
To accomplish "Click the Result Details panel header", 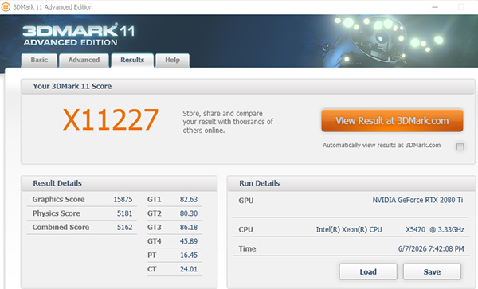I will (x=119, y=183).
